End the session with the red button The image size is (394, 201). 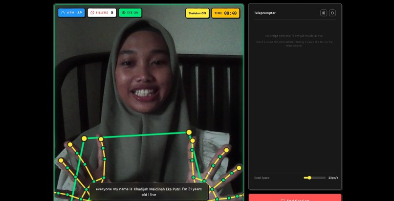[295, 198]
